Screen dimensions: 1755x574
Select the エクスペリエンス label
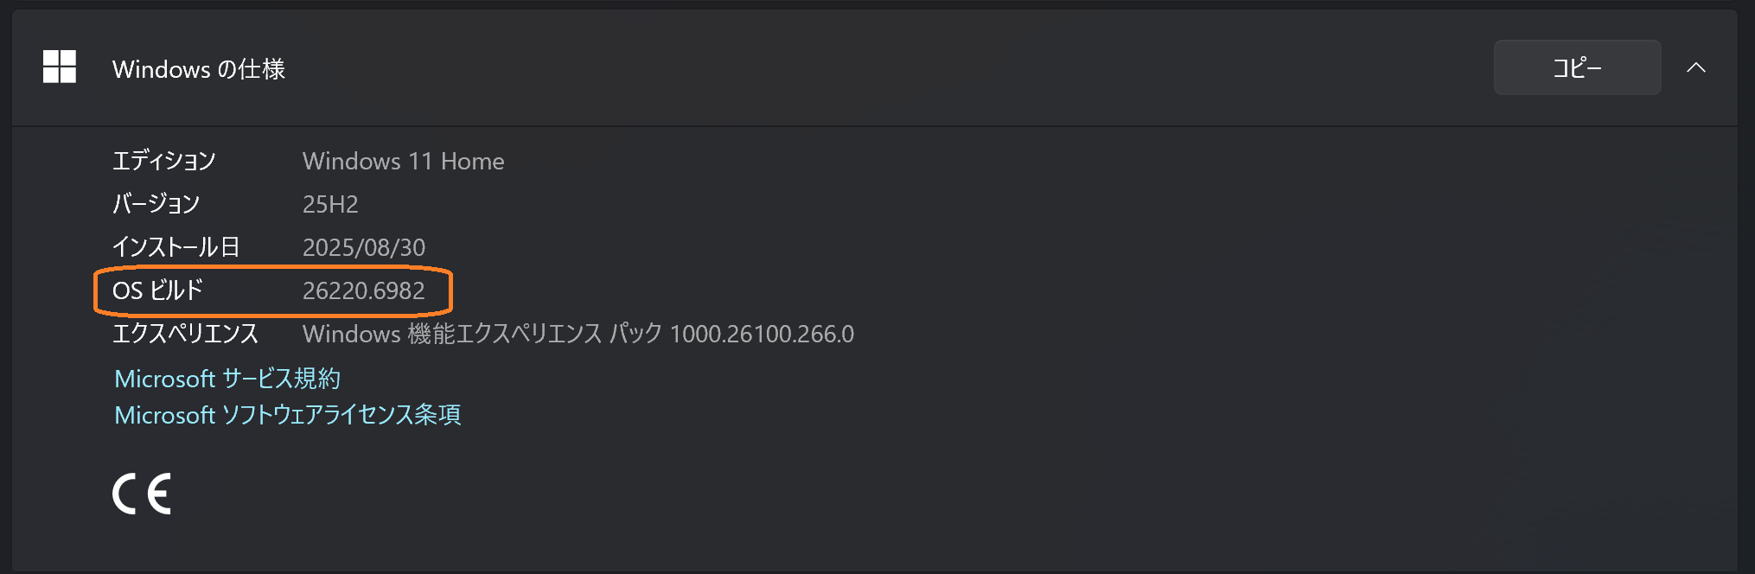[187, 335]
